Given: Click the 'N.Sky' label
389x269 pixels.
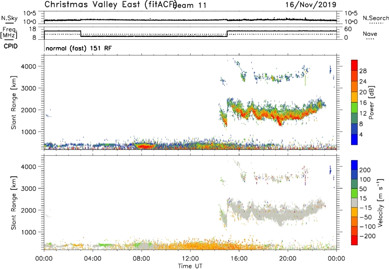Looking at the screenshot, I should (9, 18).
